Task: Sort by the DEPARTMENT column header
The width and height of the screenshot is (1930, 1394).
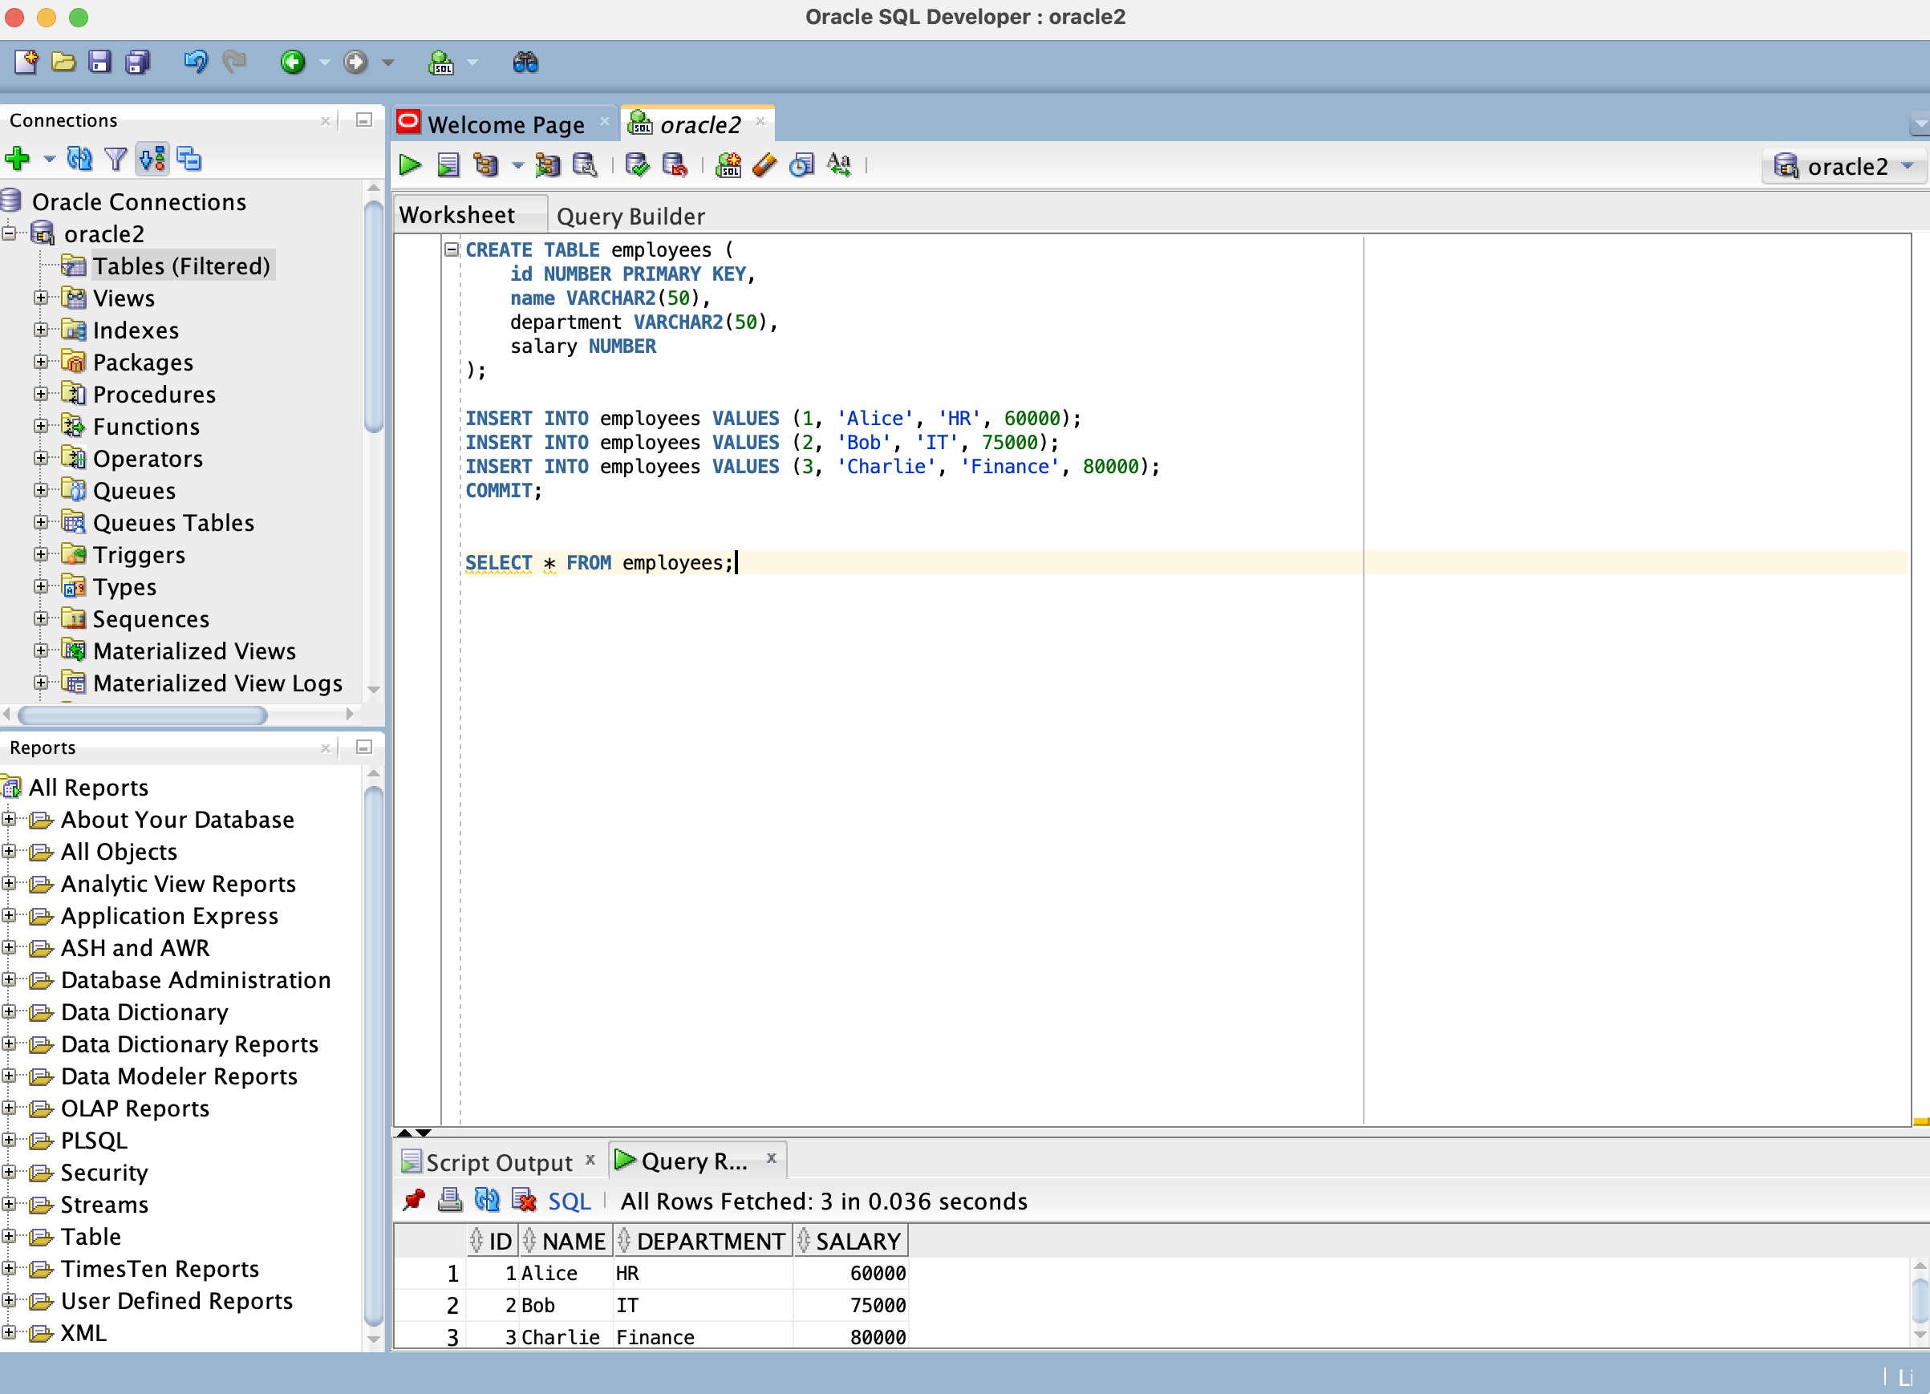Action: pos(703,1241)
